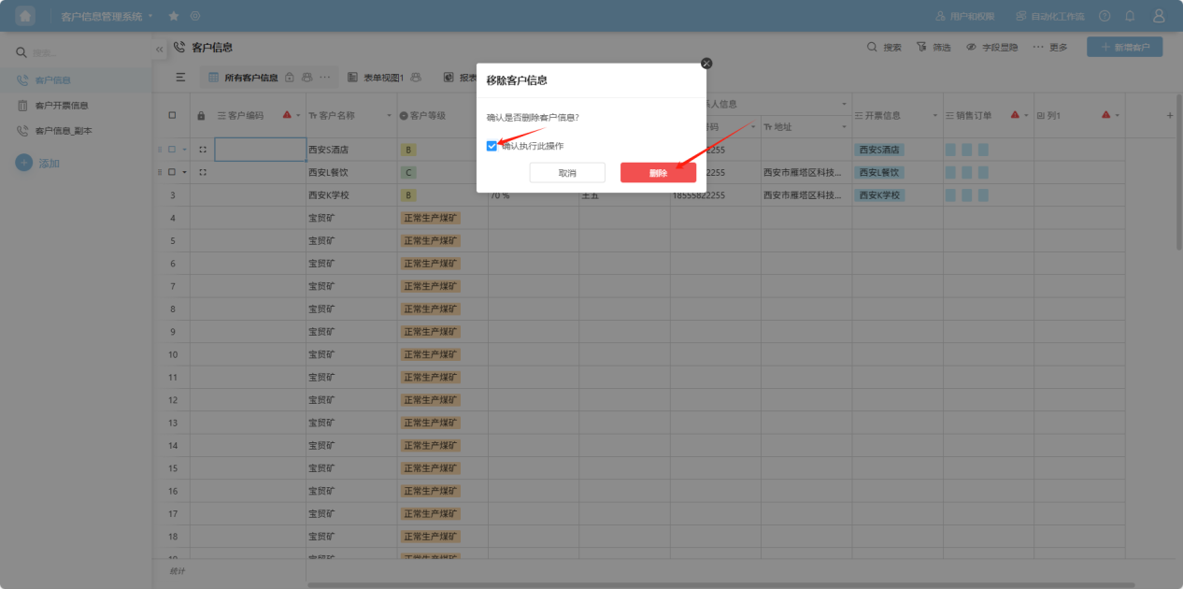The height and width of the screenshot is (589, 1183).
Task: Click the red 删除 button
Action: 658,173
